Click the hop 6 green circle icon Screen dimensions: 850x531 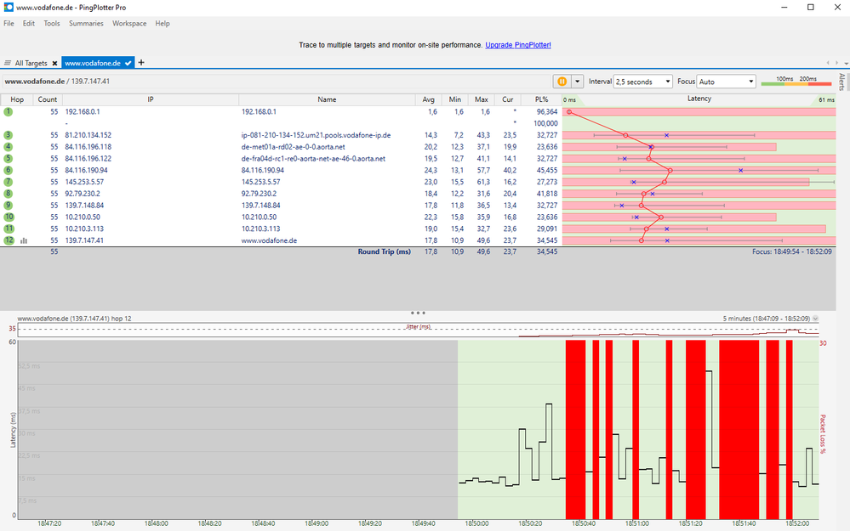[9, 170]
